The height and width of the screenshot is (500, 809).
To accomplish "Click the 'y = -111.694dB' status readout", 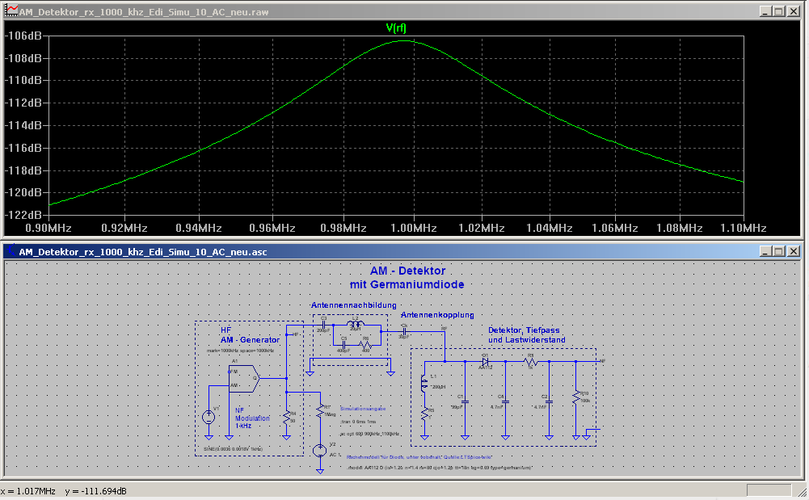I will tap(96, 491).
